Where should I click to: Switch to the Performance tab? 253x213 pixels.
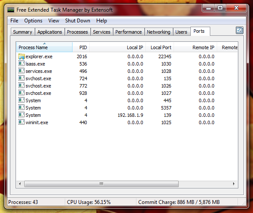coord(128,32)
